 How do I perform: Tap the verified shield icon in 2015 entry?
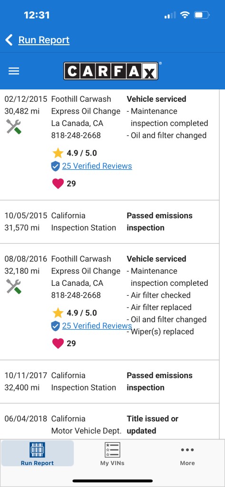coord(55,166)
